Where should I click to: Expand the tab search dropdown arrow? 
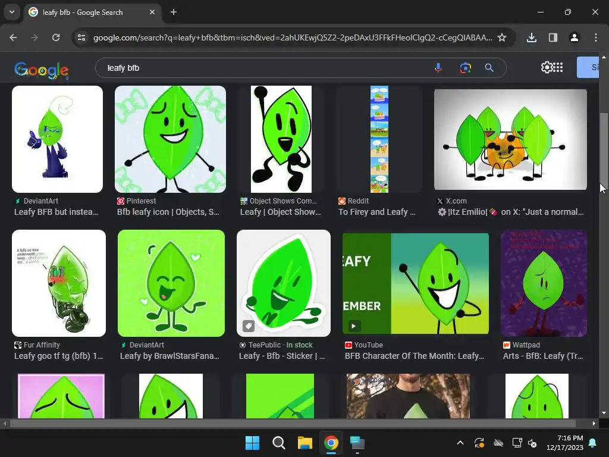pos(12,12)
